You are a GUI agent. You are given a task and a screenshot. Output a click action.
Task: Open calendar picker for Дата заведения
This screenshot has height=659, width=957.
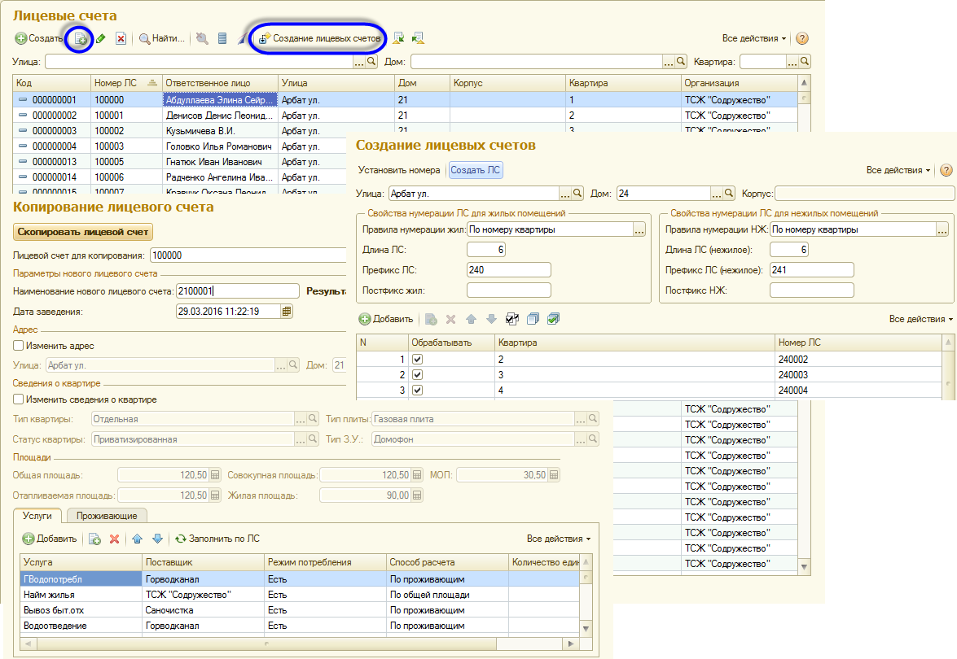tap(287, 311)
